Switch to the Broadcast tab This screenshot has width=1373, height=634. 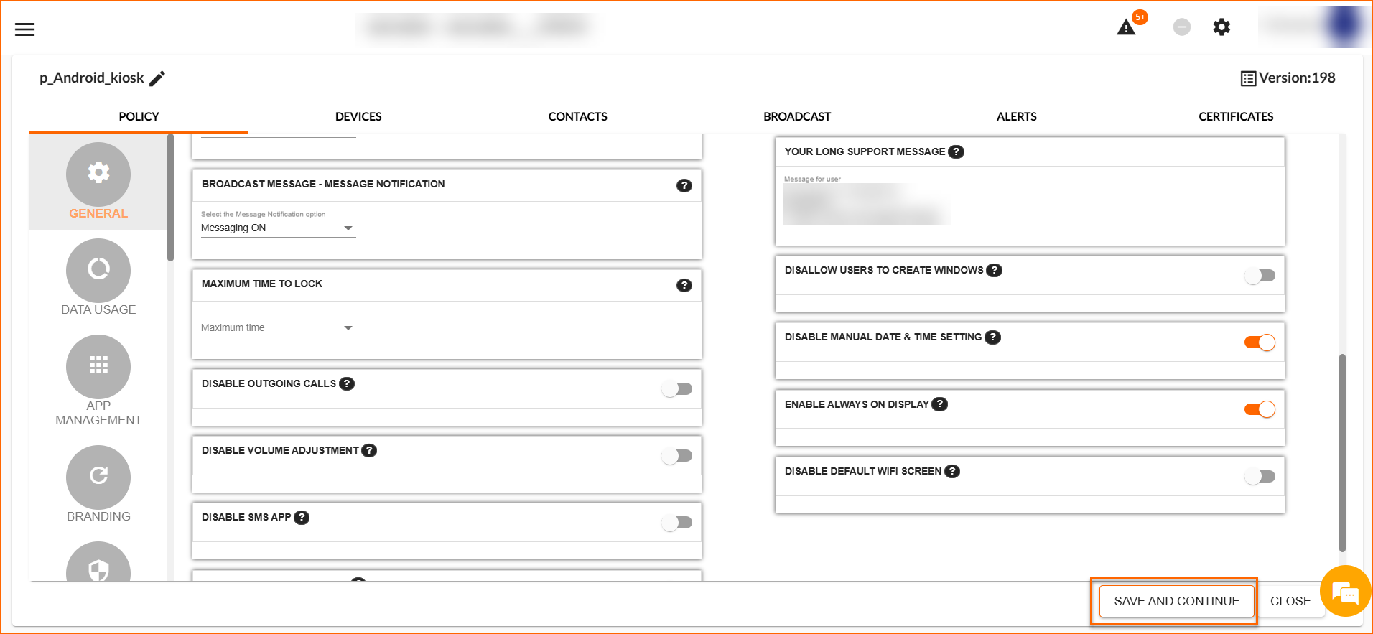coord(797,116)
